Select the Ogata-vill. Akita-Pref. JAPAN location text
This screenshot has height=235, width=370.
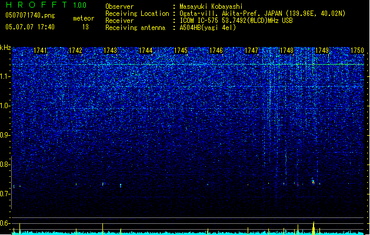coord(262,14)
